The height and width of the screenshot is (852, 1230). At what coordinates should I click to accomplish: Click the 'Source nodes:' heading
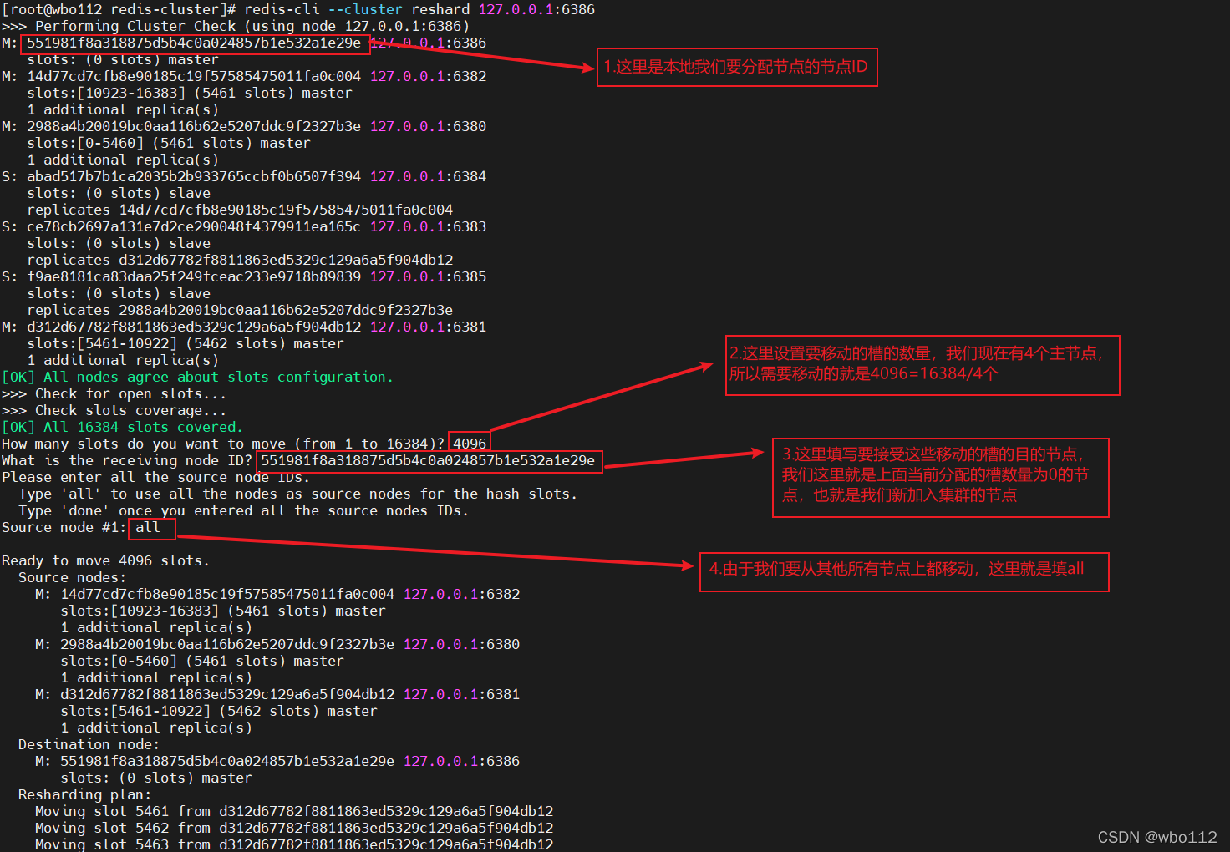click(x=73, y=577)
